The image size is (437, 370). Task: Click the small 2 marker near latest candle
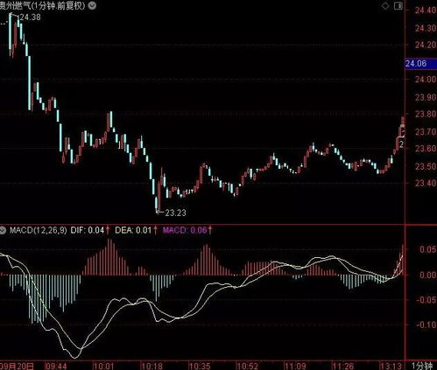[402, 144]
